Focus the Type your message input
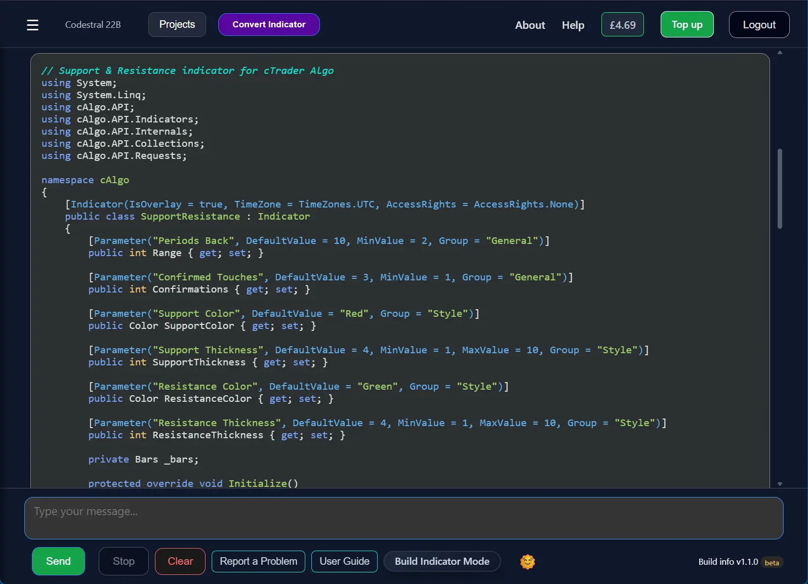This screenshot has height=584, width=808. (403, 518)
